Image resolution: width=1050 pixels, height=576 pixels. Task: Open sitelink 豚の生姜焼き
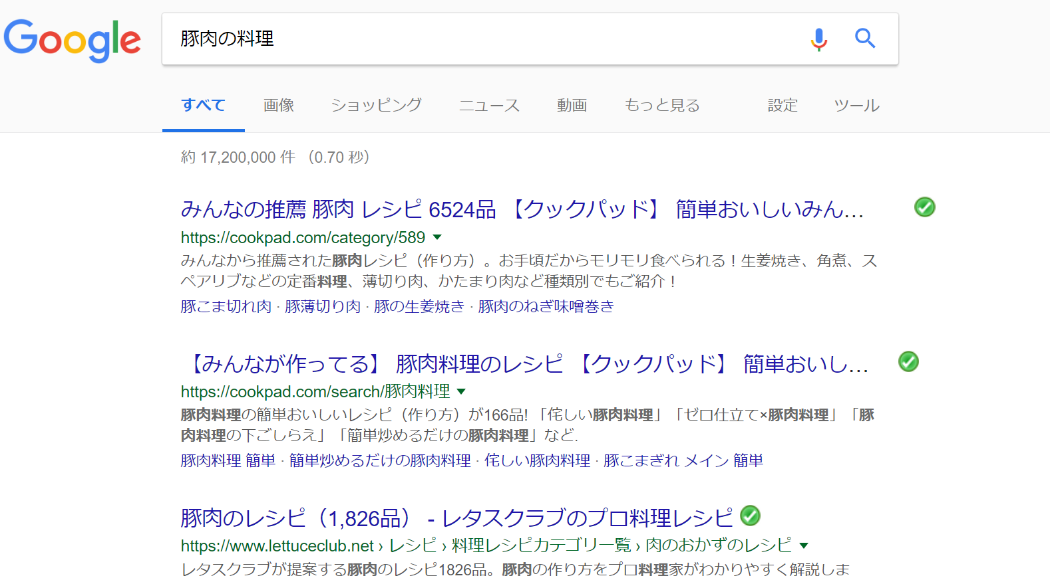click(x=419, y=306)
